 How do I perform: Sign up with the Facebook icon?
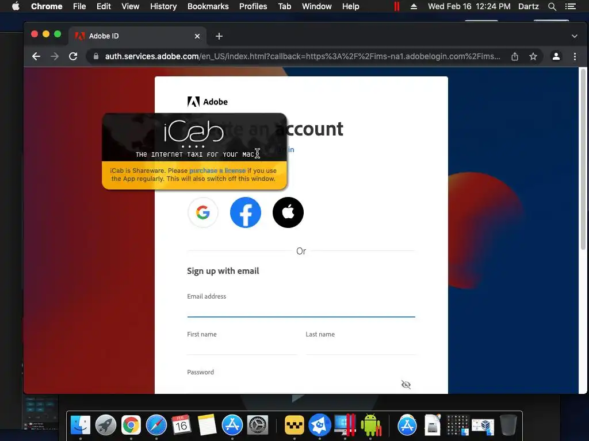245,212
